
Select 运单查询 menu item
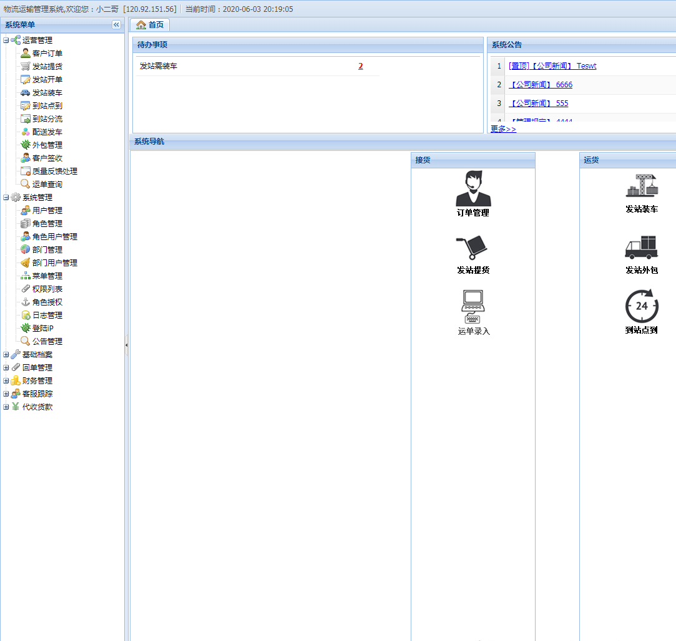click(x=47, y=185)
